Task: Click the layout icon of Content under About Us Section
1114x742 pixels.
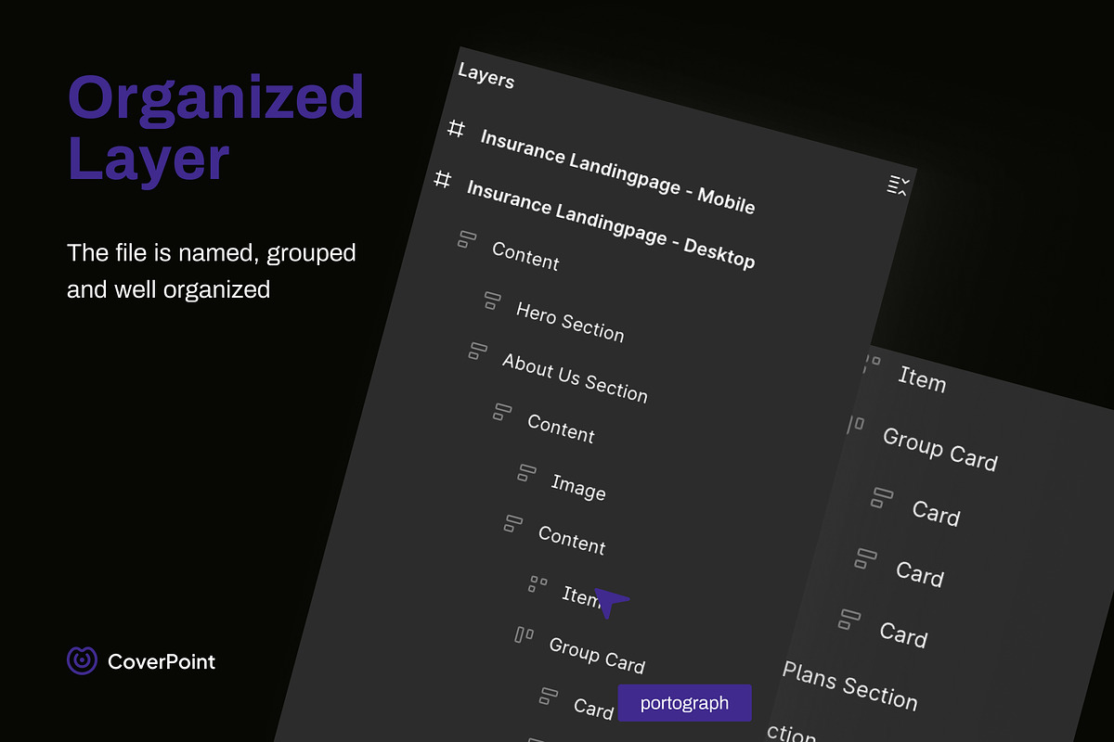Action: point(502,411)
